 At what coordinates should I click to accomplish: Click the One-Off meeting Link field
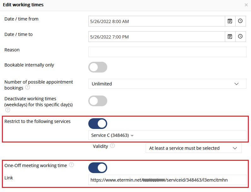[x=167, y=180]
